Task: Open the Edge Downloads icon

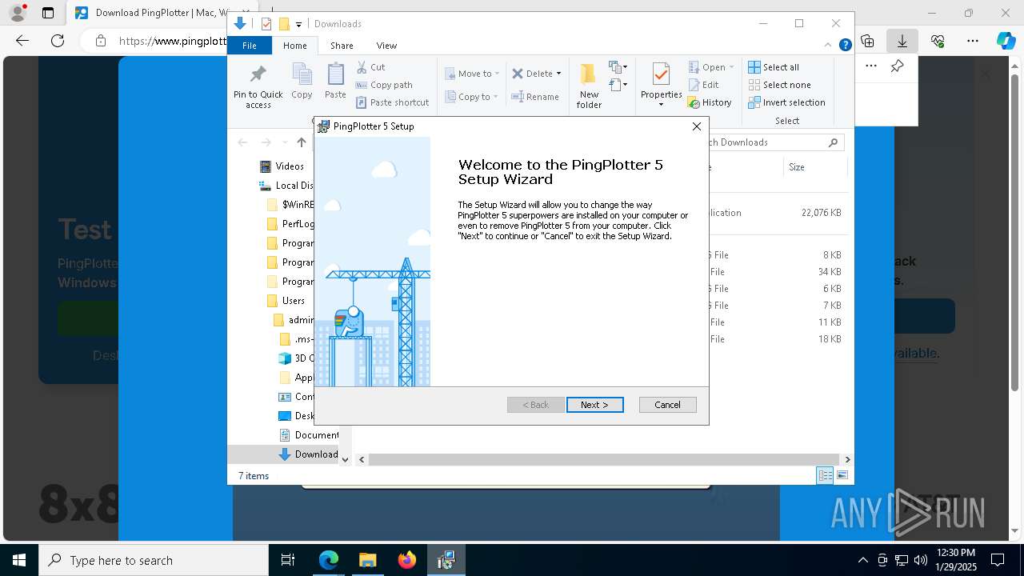Action: coord(902,41)
